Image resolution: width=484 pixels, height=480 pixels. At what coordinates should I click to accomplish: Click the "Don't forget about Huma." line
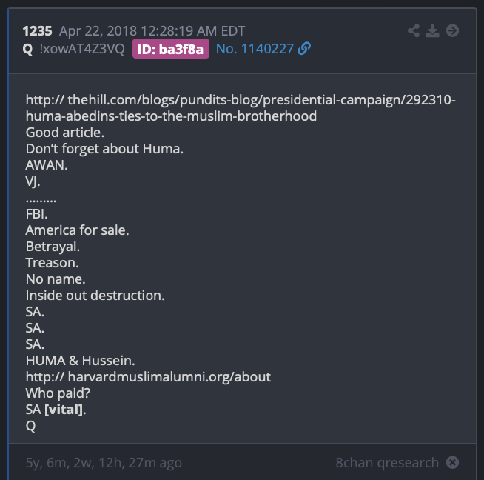point(104,149)
